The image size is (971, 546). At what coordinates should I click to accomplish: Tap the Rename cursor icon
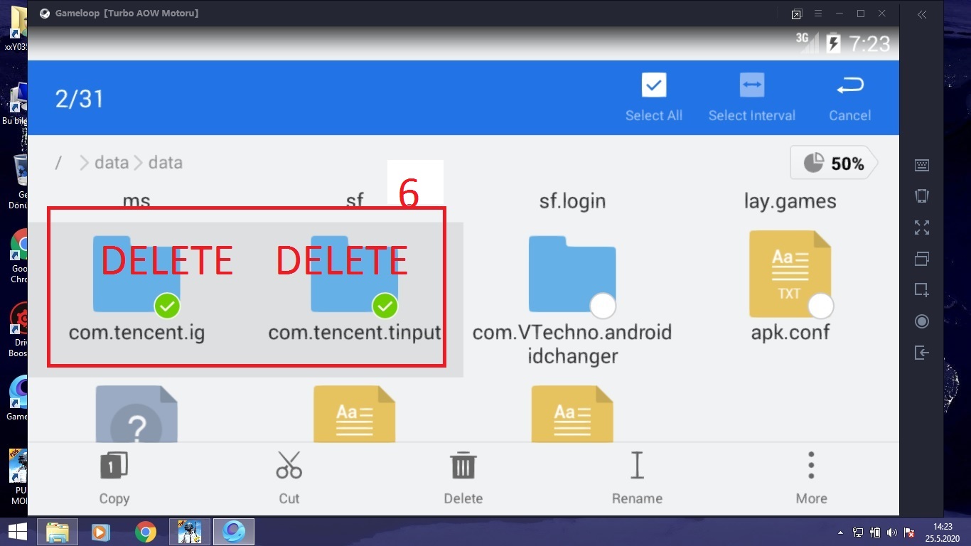tap(637, 465)
